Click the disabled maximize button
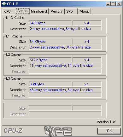This screenshot has height=137, width=123. pyautogui.click(x=113, y=4)
